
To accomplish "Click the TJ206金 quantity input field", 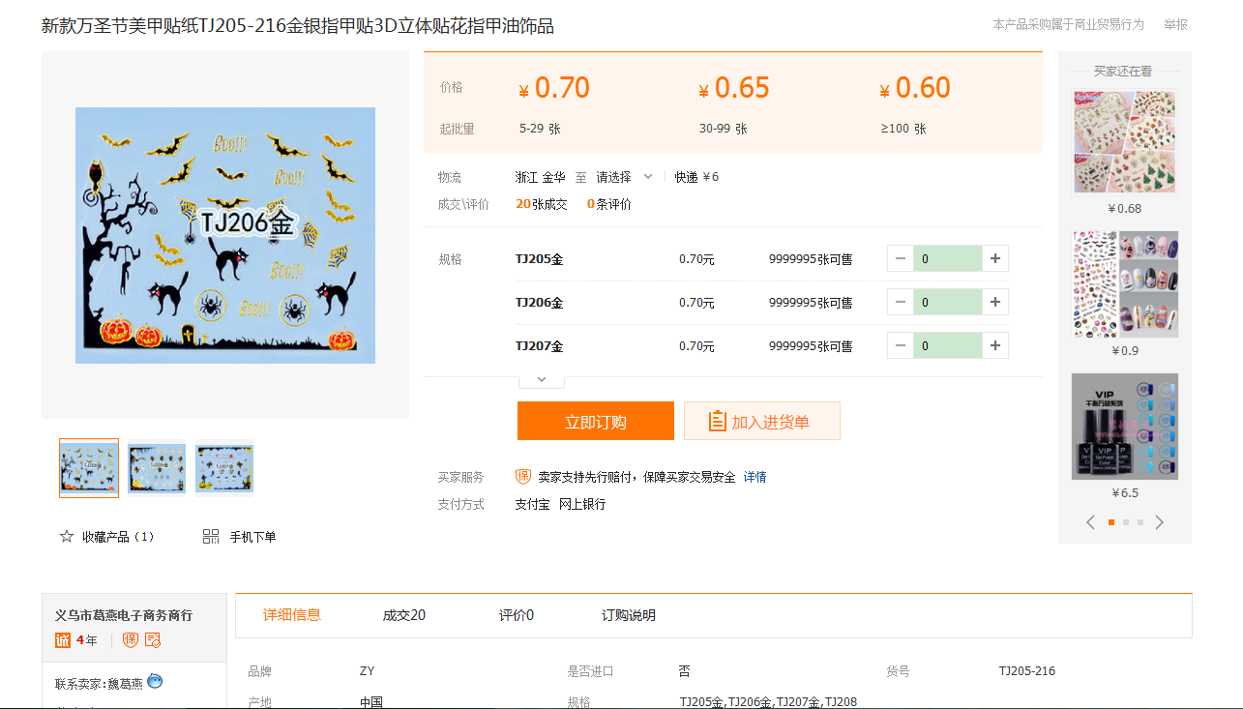I will point(947,302).
